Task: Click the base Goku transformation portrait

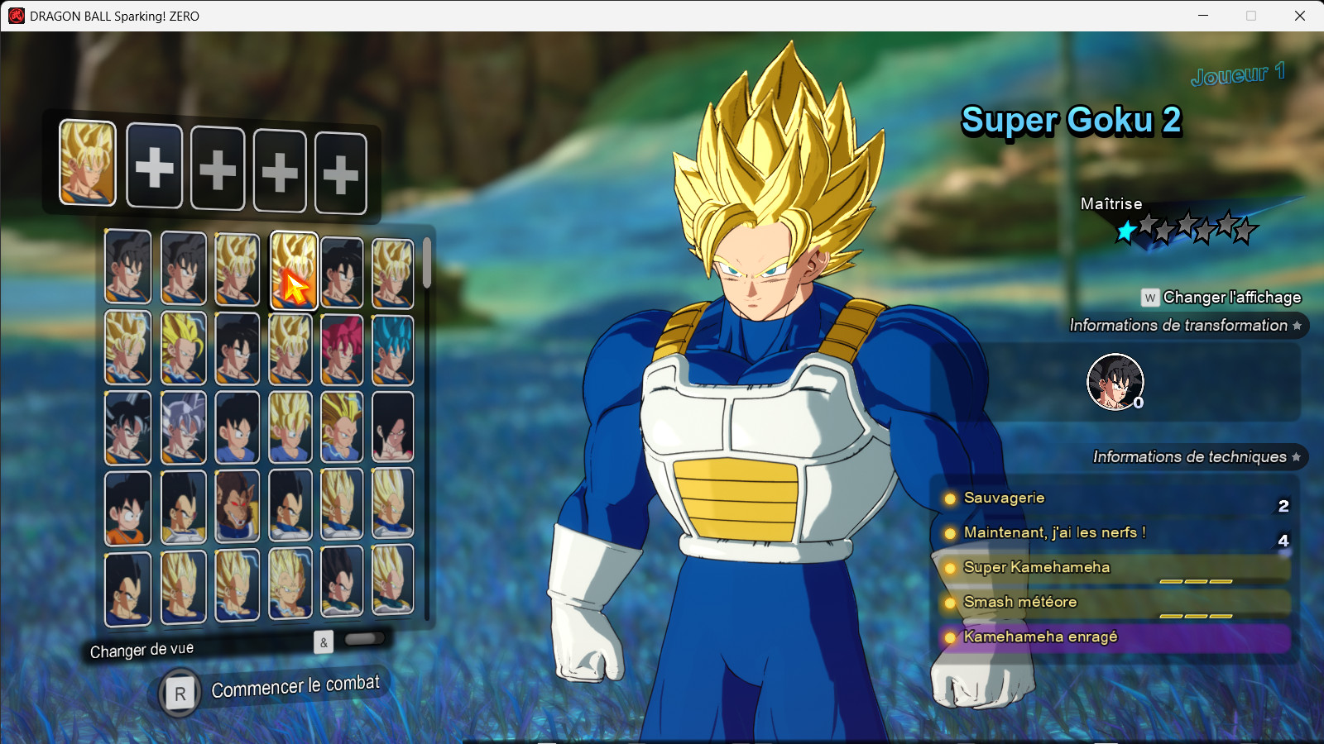Action: [x=1115, y=381]
